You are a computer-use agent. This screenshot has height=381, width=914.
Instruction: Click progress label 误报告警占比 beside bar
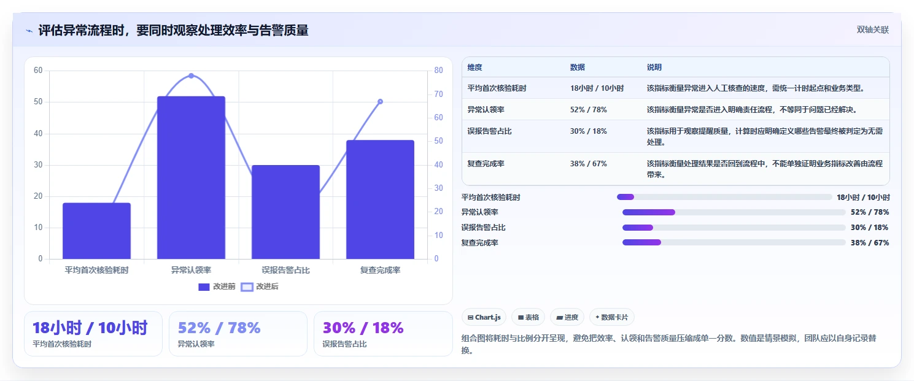click(484, 228)
